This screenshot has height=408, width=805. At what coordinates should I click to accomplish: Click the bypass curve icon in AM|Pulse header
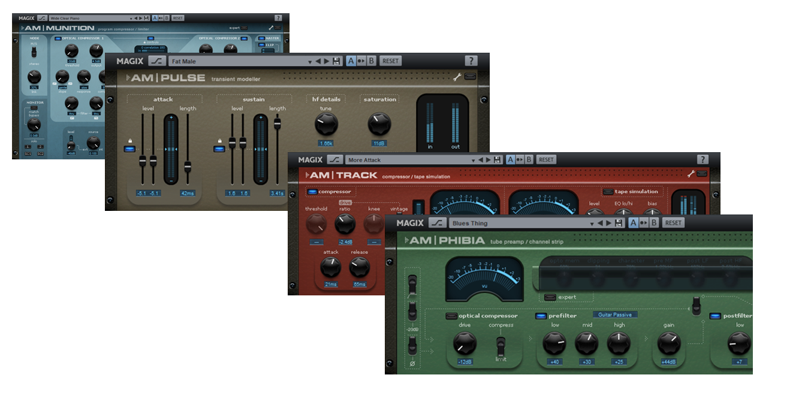(x=156, y=61)
